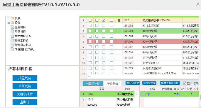Switch to the 单条刷价 tab beside 预算价计算

[113, 83]
